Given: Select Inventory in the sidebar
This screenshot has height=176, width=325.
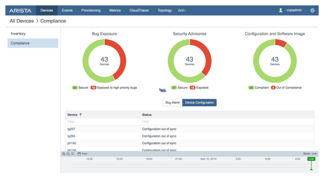Looking at the screenshot, I should (33, 34).
